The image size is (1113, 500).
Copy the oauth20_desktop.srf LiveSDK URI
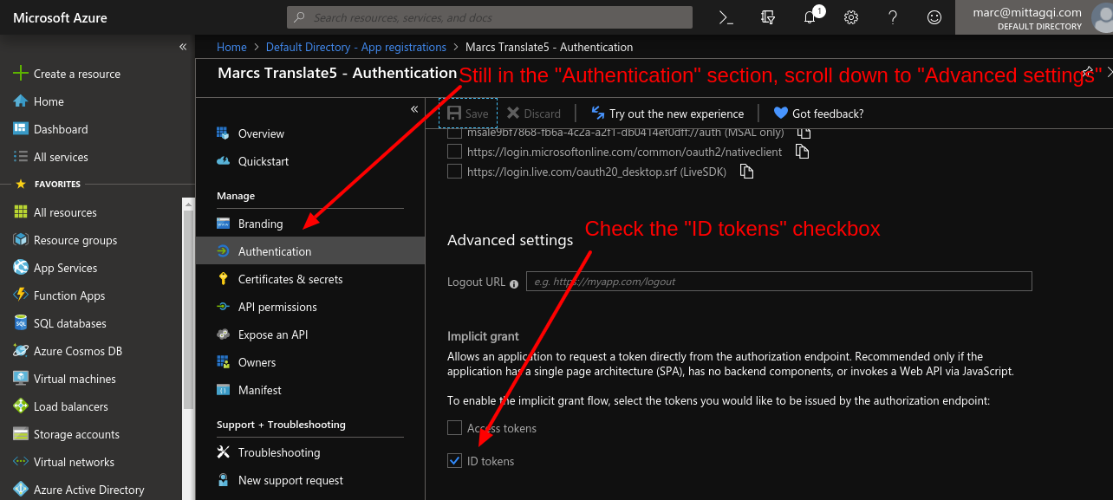pos(746,172)
